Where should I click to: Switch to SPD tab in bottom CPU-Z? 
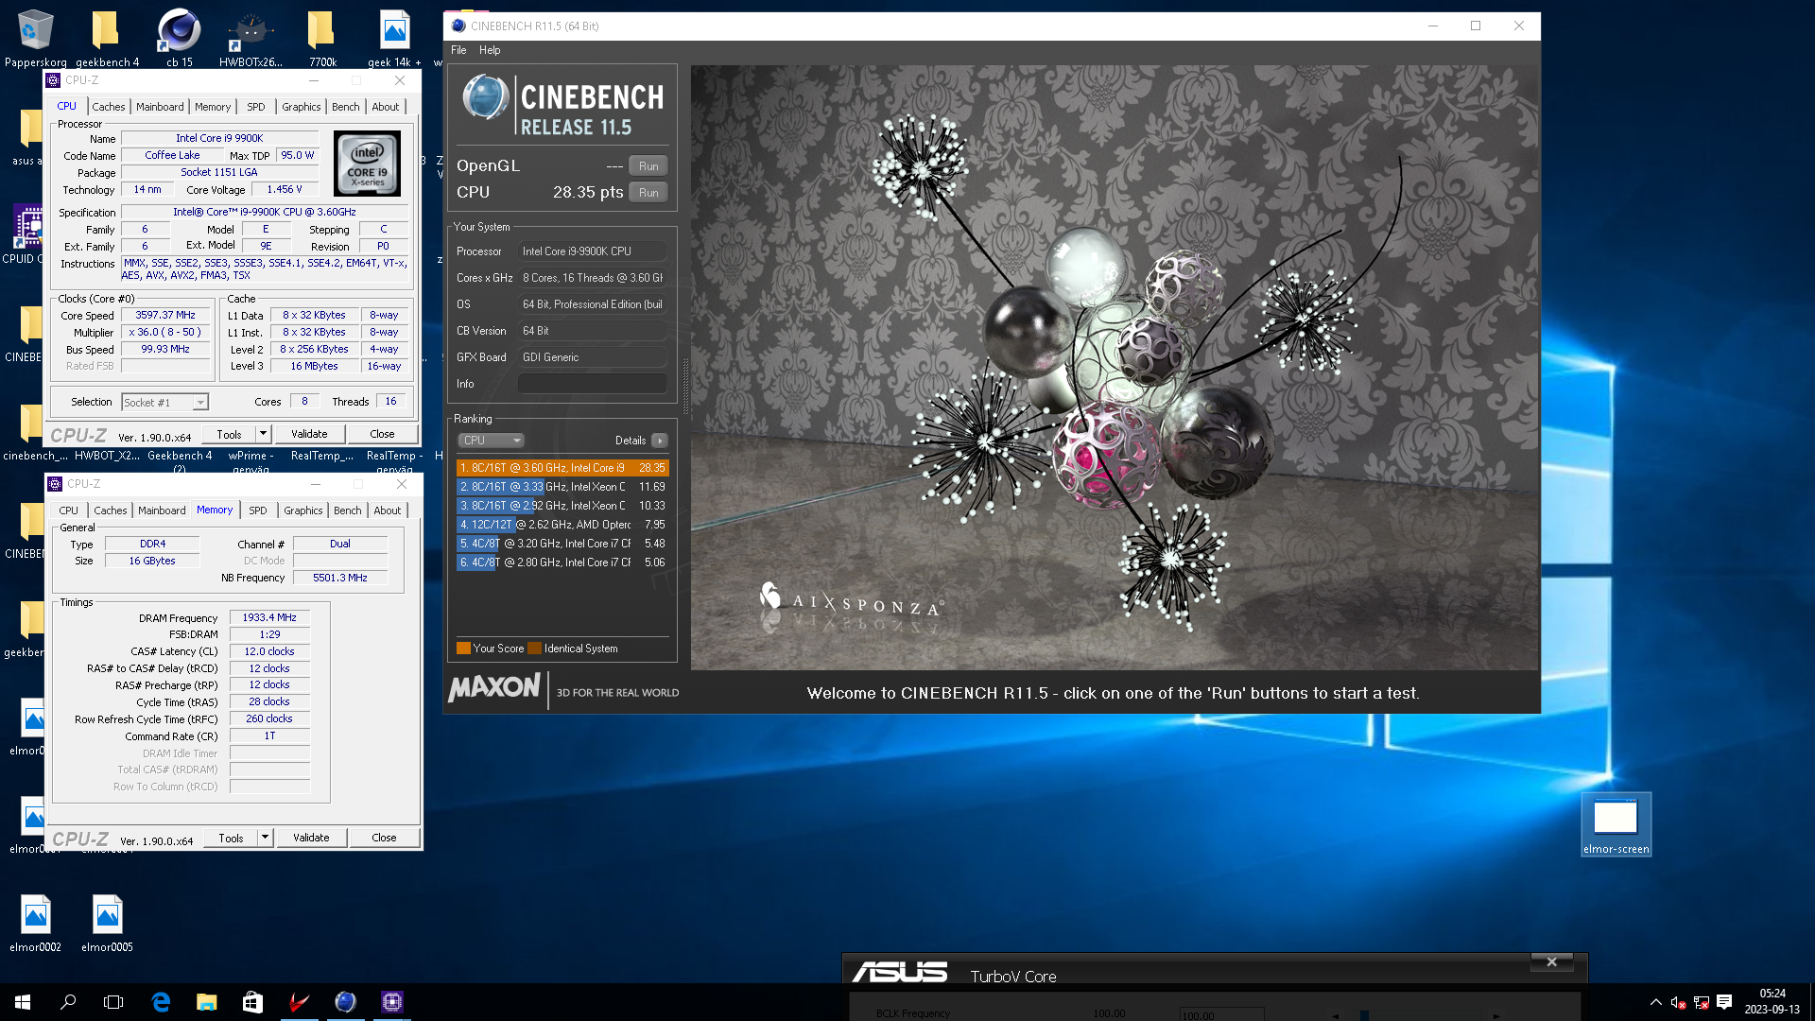pyautogui.click(x=258, y=510)
